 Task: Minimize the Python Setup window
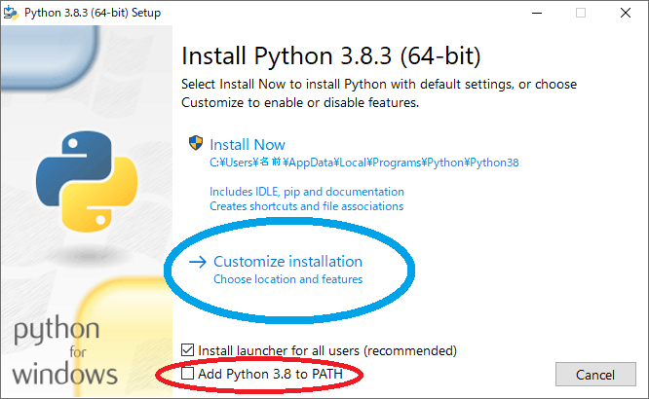[537, 13]
